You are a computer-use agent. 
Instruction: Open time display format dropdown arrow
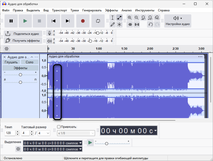coord(155,131)
